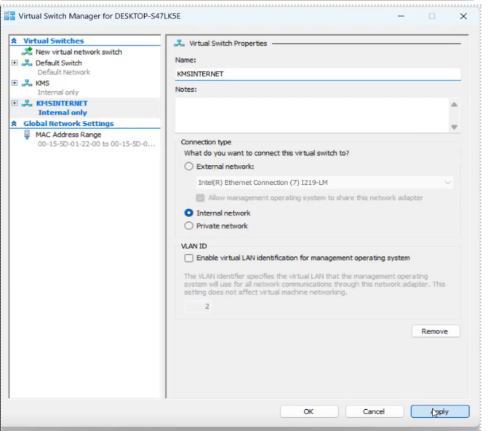The height and width of the screenshot is (431, 488).
Task: Click the Cancel button
Action: (375, 411)
